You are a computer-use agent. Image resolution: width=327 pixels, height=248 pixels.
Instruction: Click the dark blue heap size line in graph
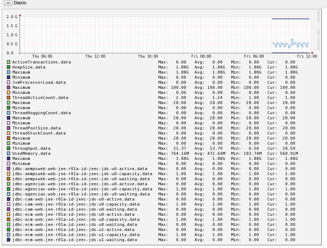click(290, 19)
